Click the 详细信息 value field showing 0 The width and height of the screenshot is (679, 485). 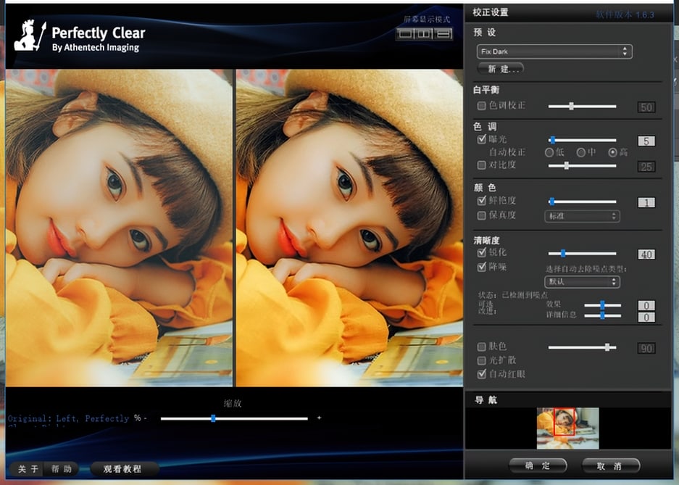[646, 318]
